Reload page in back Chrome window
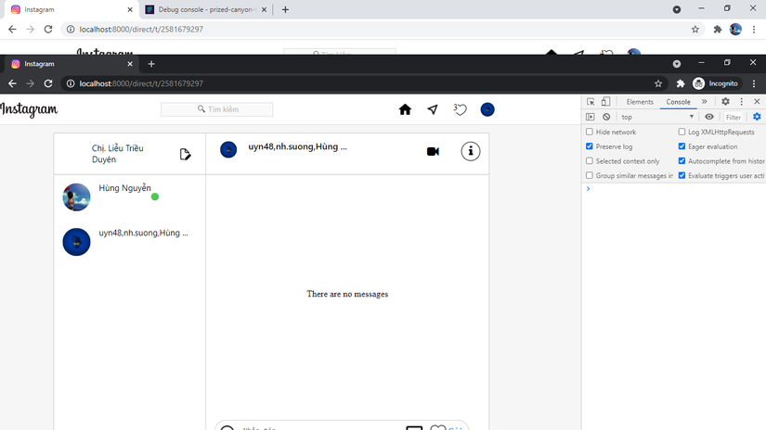 coord(48,30)
